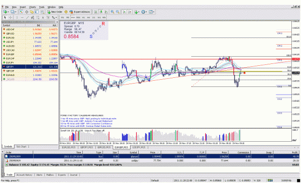Zoom out on the chart

tap(118, 12)
